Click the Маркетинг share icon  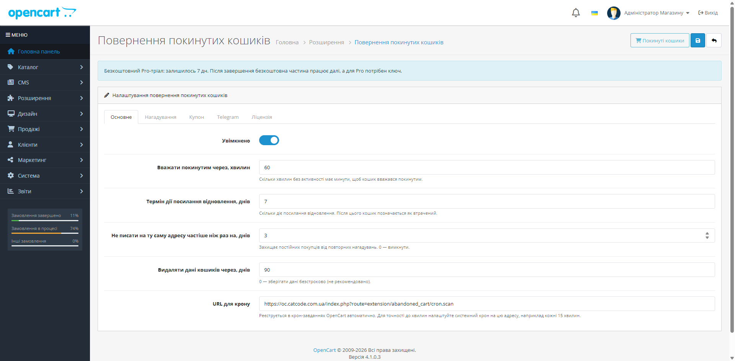tap(11, 160)
